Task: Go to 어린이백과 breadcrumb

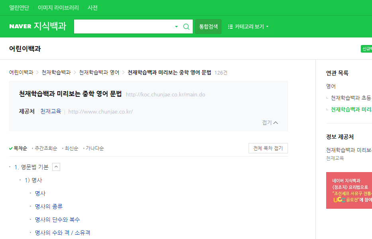Action: click(x=21, y=72)
